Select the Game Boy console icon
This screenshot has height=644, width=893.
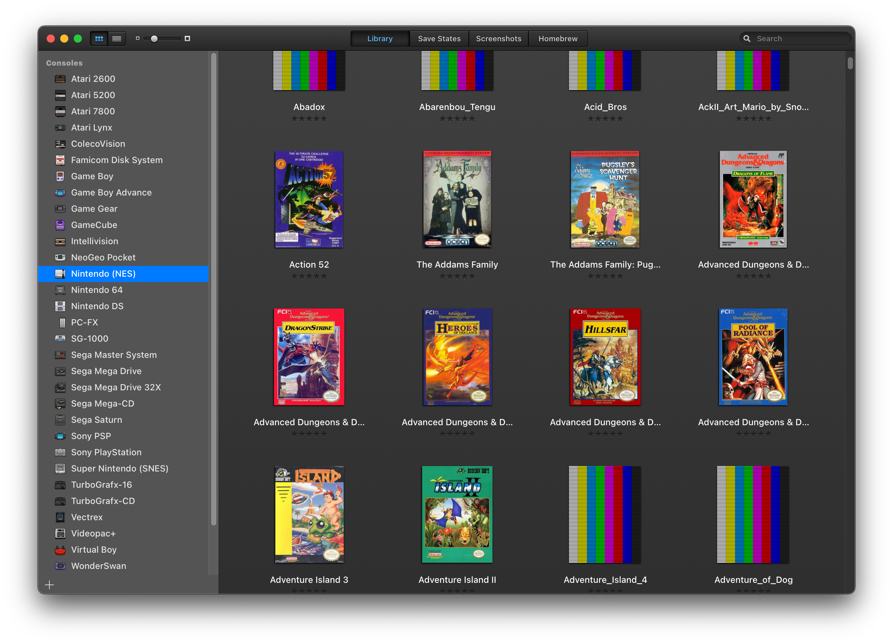(60, 176)
